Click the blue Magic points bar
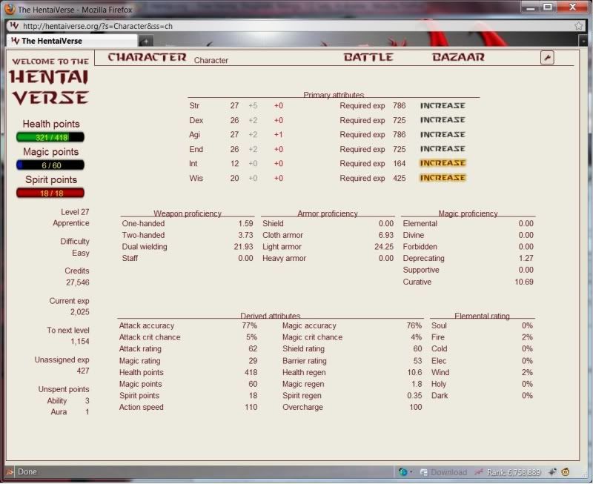The width and height of the screenshot is (593, 484). tap(50, 165)
